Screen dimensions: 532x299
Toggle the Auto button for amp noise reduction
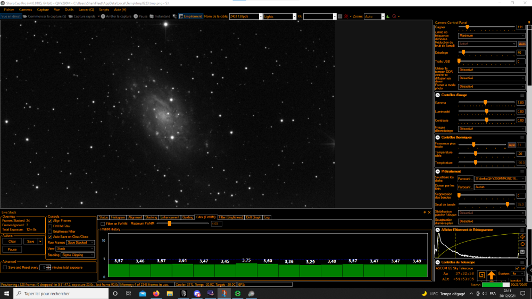[x=522, y=44]
